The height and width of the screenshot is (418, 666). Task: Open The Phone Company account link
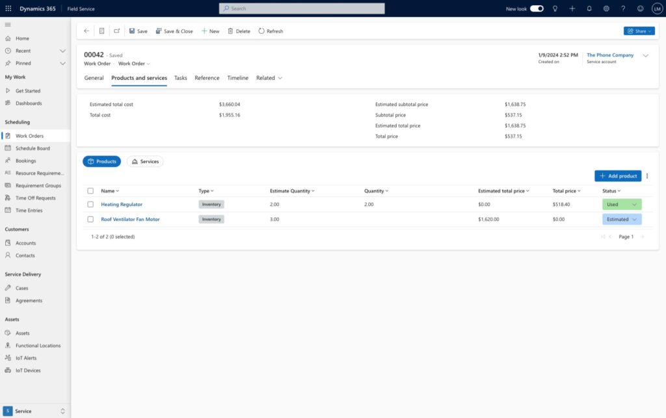tap(610, 55)
